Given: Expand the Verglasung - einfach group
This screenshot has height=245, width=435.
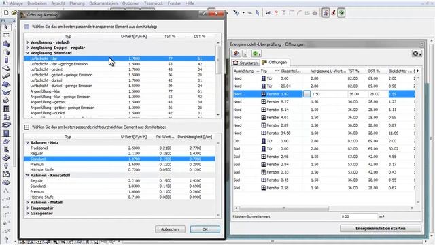Looking at the screenshot, I should coord(27,42).
